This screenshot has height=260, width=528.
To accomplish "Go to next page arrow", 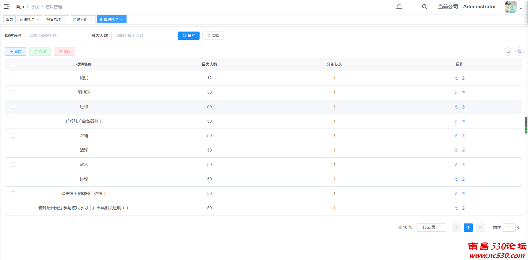I will [x=480, y=228].
